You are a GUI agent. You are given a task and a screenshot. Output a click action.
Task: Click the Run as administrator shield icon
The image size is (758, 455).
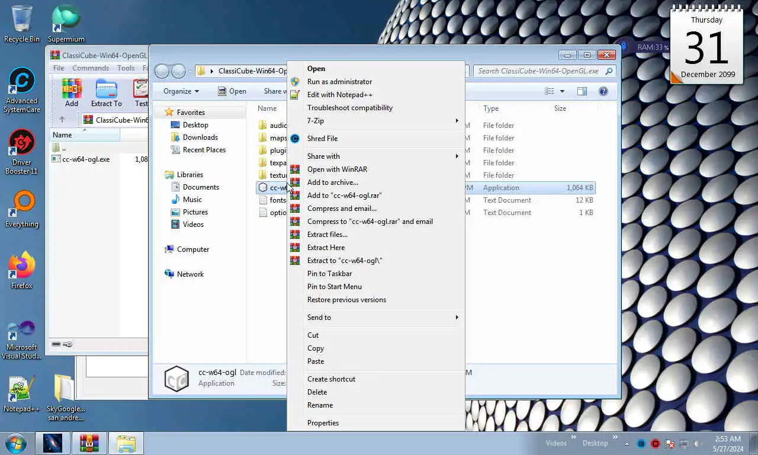[x=295, y=82]
